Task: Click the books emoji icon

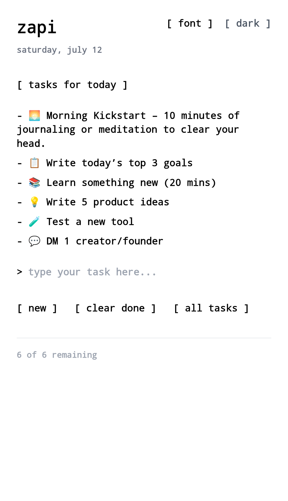Action: 34,183
